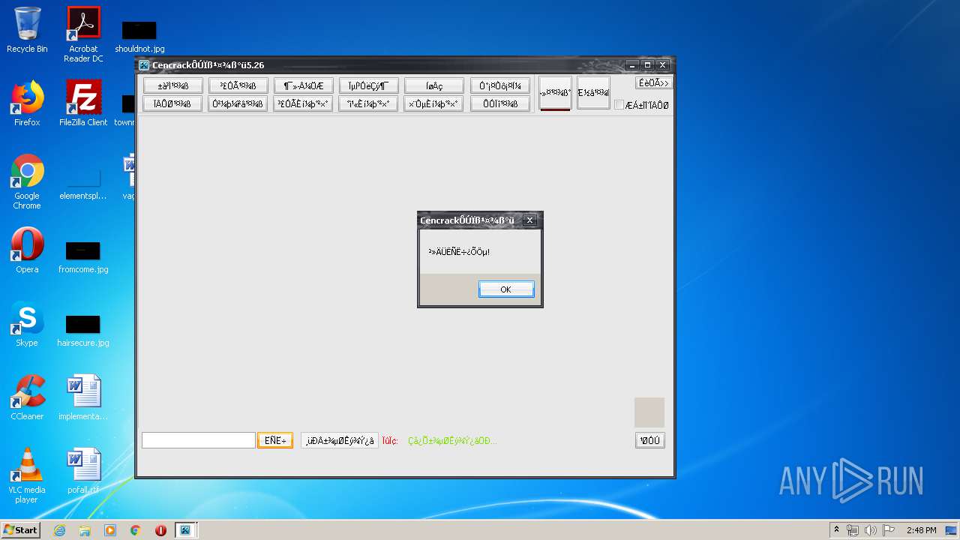Open the Google Chrome desktop shortcut
Screen dimensions: 960x540
27,181
